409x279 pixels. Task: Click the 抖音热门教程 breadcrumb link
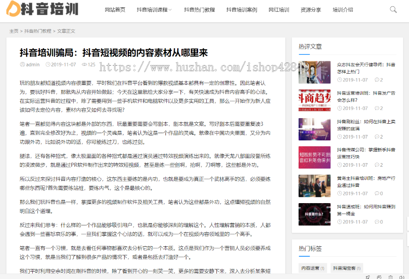pyautogui.click(x=38, y=31)
